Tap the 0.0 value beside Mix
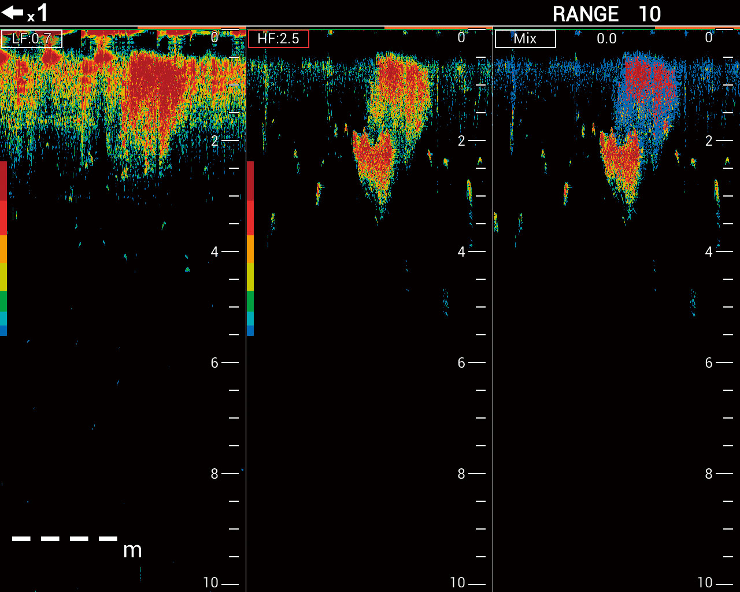 tap(606, 39)
